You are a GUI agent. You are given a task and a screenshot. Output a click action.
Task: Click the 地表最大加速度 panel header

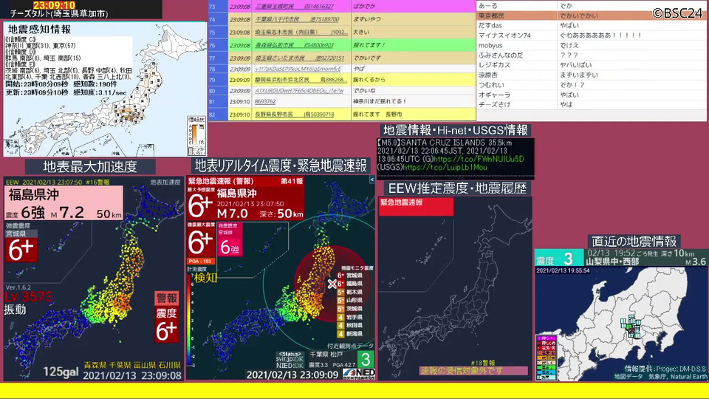click(x=90, y=166)
